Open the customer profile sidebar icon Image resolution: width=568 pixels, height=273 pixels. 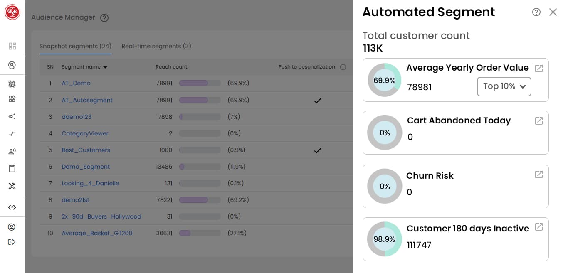(12, 65)
